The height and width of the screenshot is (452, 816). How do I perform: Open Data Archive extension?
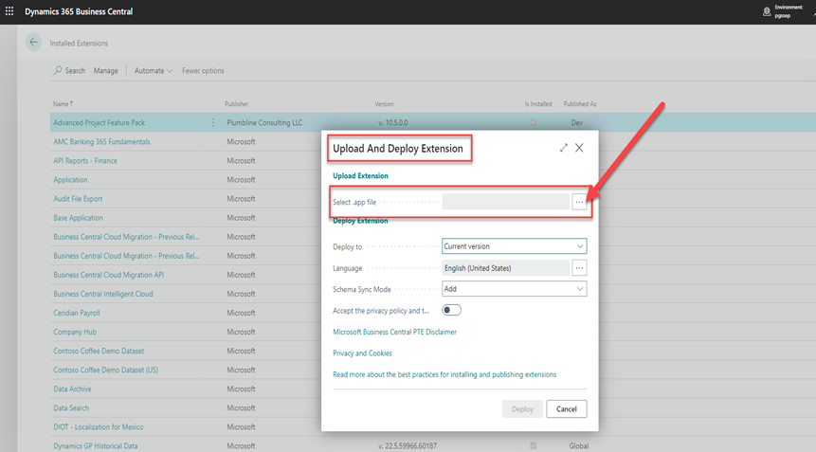point(72,389)
